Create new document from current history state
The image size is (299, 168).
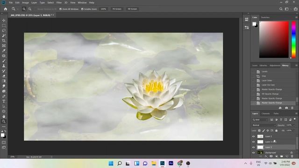[x=280, y=108]
